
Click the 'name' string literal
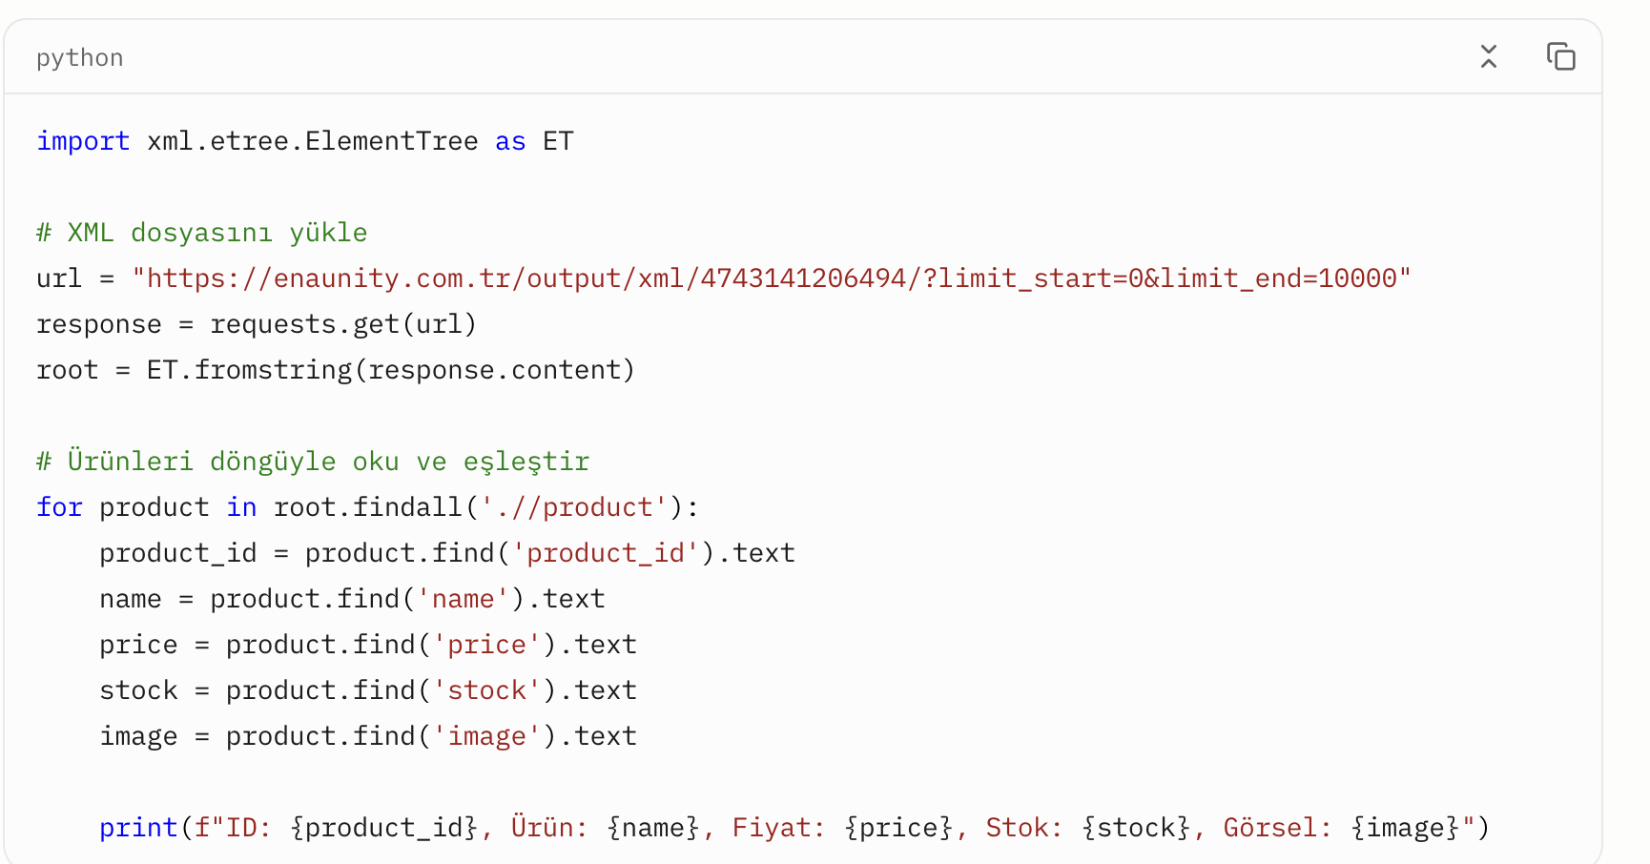point(463,599)
